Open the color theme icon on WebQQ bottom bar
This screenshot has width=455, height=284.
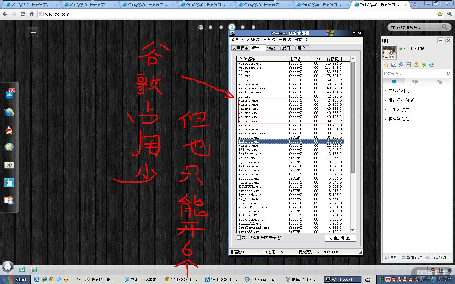point(34,269)
